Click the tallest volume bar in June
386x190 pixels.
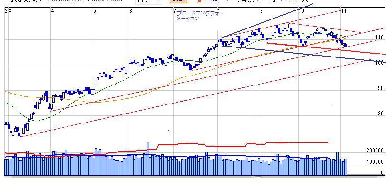(148, 158)
